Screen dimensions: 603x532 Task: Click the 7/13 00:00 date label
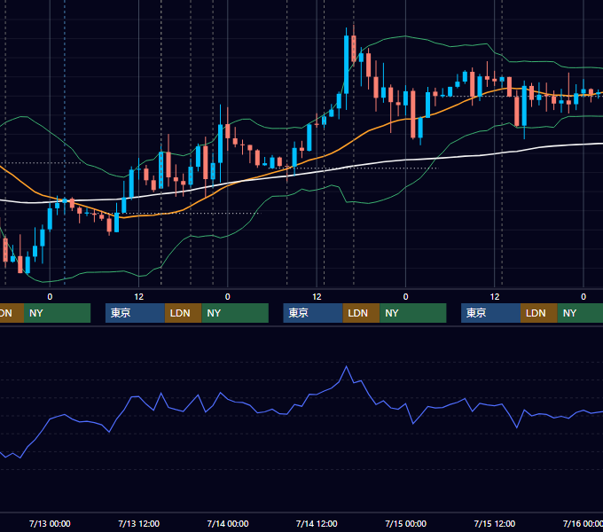pyautogui.click(x=50, y=523)
